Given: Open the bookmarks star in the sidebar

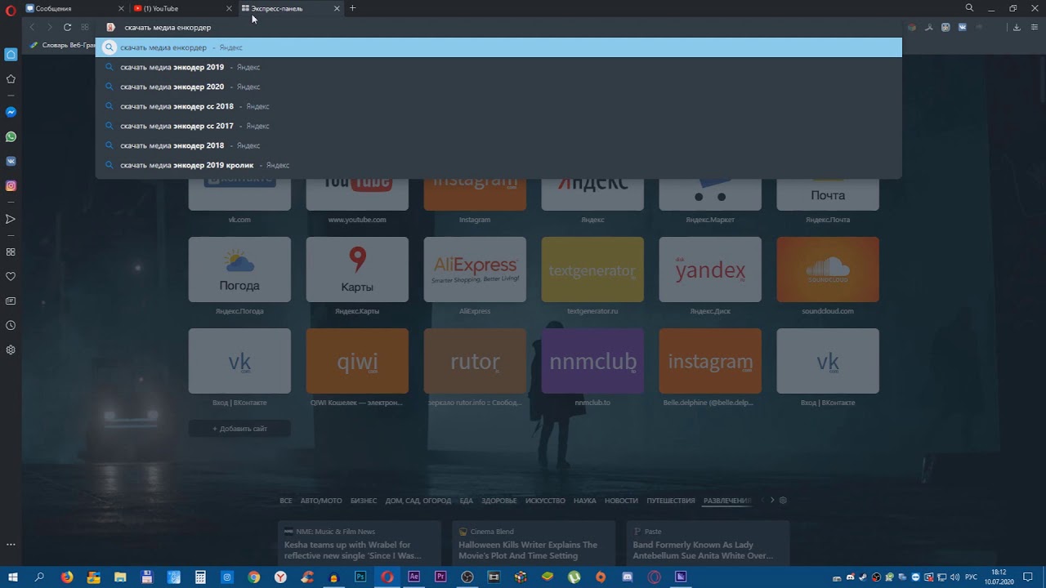Looking at the screenshot, I should click(x=11, y=79).
